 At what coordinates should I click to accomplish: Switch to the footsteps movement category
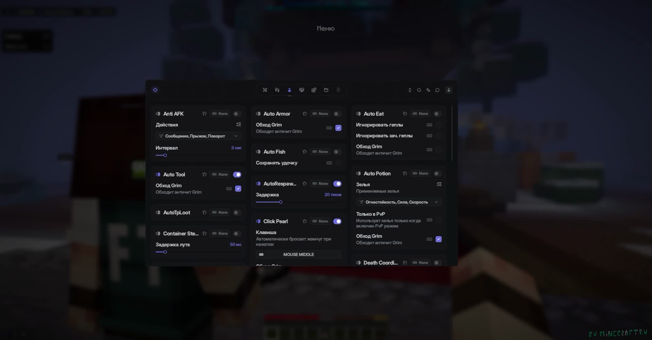coord(277,90)
